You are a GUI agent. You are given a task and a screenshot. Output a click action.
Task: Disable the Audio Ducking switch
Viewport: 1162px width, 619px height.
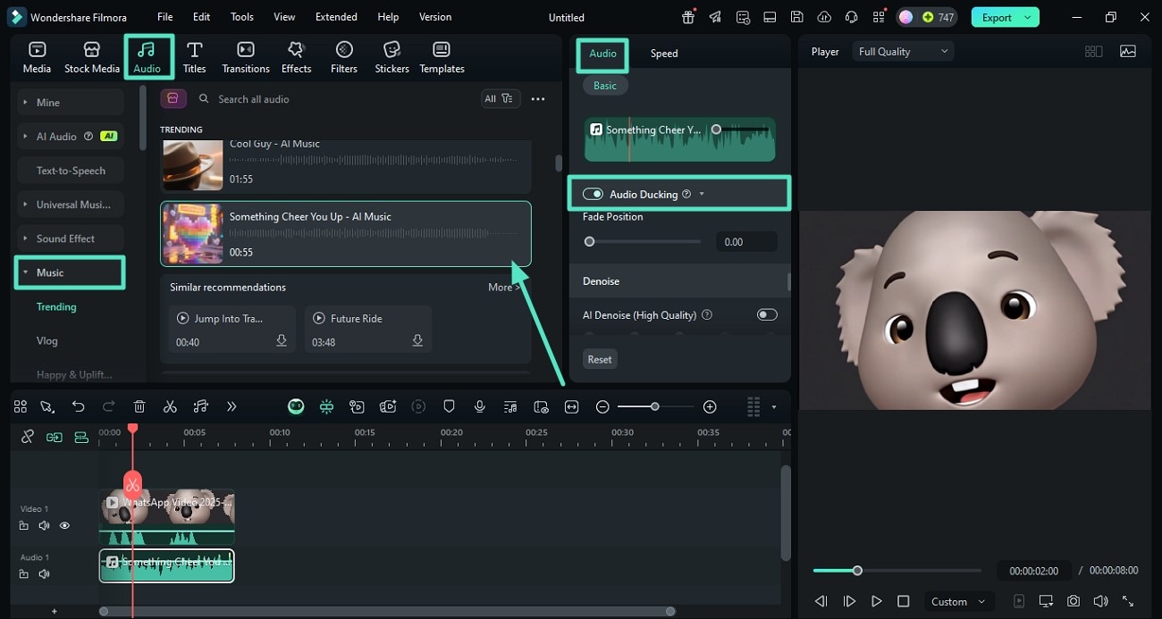[x=593, y=194]
